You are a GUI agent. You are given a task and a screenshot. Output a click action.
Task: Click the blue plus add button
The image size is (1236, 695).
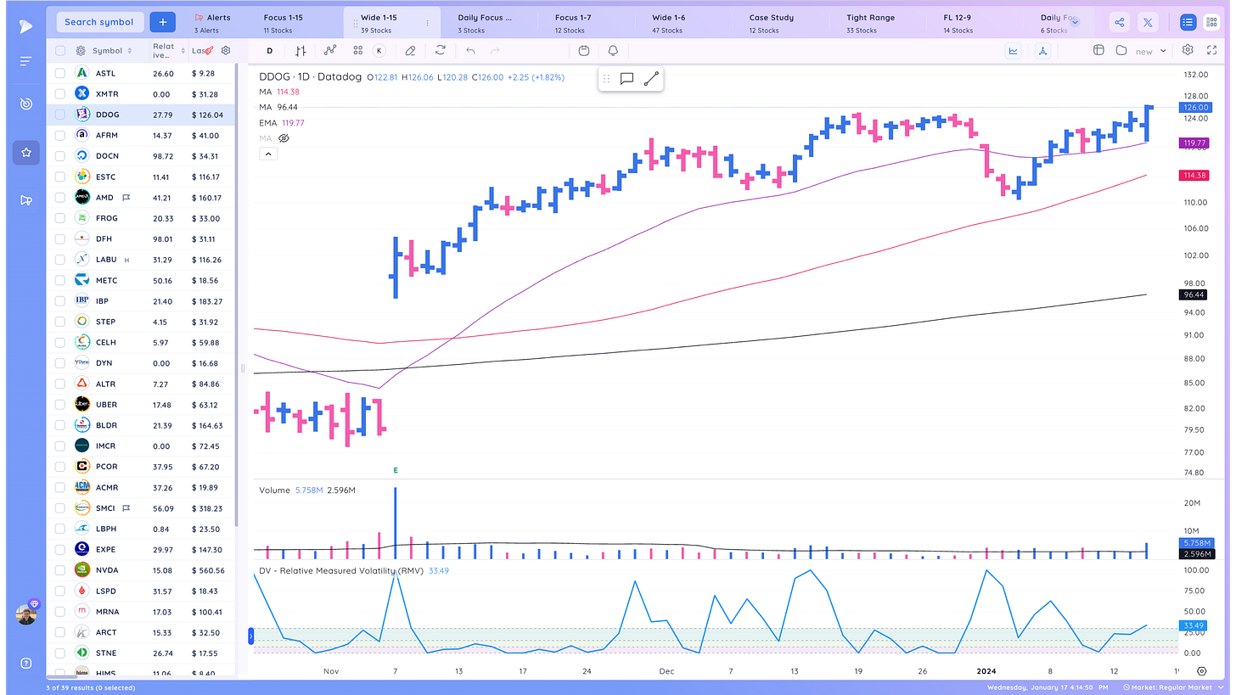pos(163,22)
